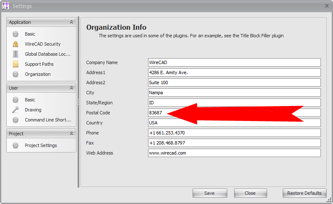Click the gear icon beside Organization
333x204 pixels.
pyautogui.click(x=16, y=74)
